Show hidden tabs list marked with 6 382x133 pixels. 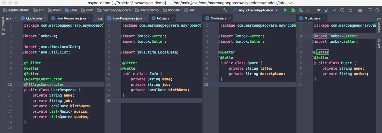(99, 19)
